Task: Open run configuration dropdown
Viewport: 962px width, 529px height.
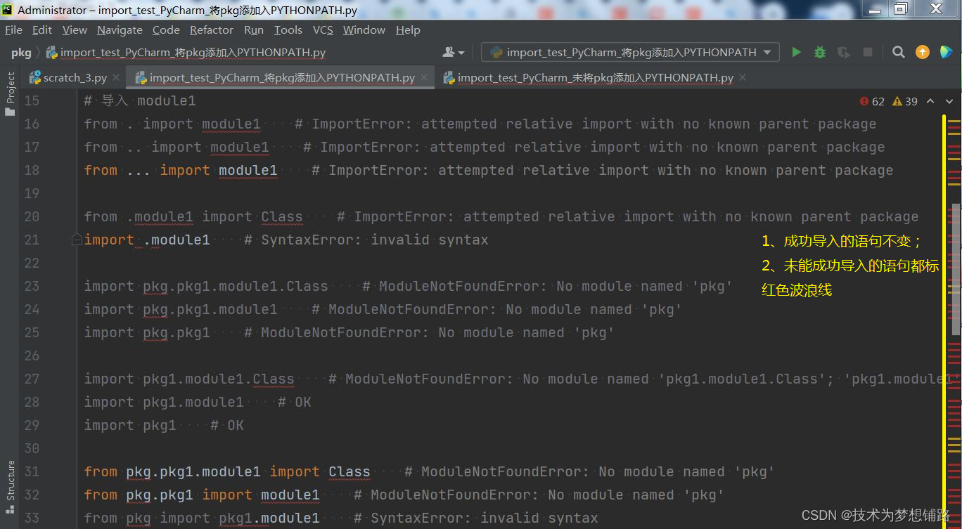Action: (x=629, y=52)
